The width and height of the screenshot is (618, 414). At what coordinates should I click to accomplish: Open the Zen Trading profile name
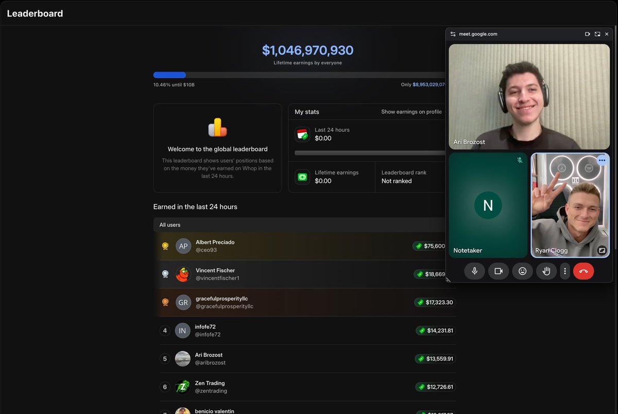210,383
